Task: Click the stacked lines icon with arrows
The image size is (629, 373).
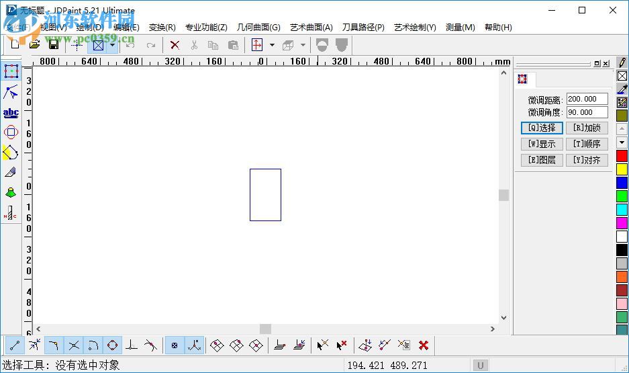Action: click(299, 345)
